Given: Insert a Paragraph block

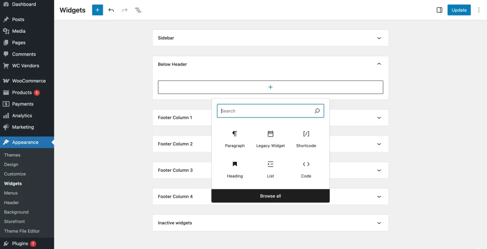Looking at the screenshot, I should (x=234, y=139).
